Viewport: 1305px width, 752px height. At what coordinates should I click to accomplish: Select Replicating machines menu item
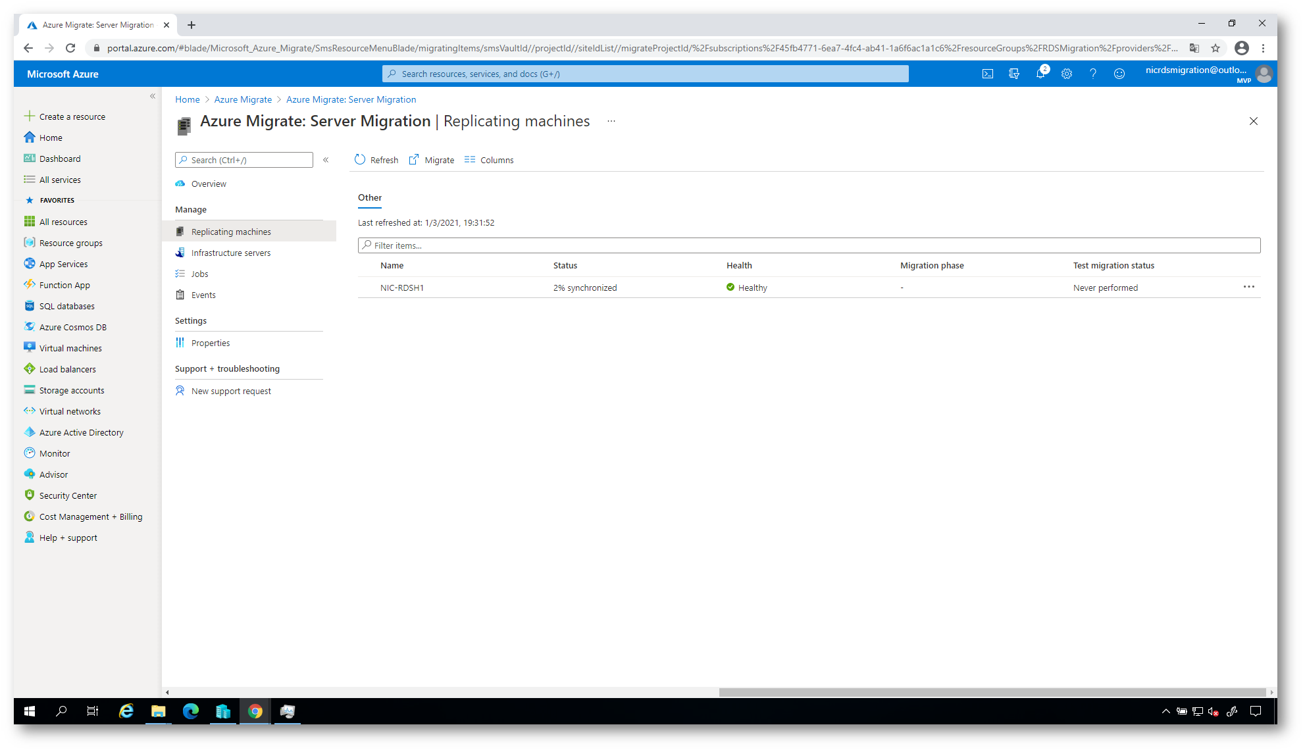tap(249, 232)
